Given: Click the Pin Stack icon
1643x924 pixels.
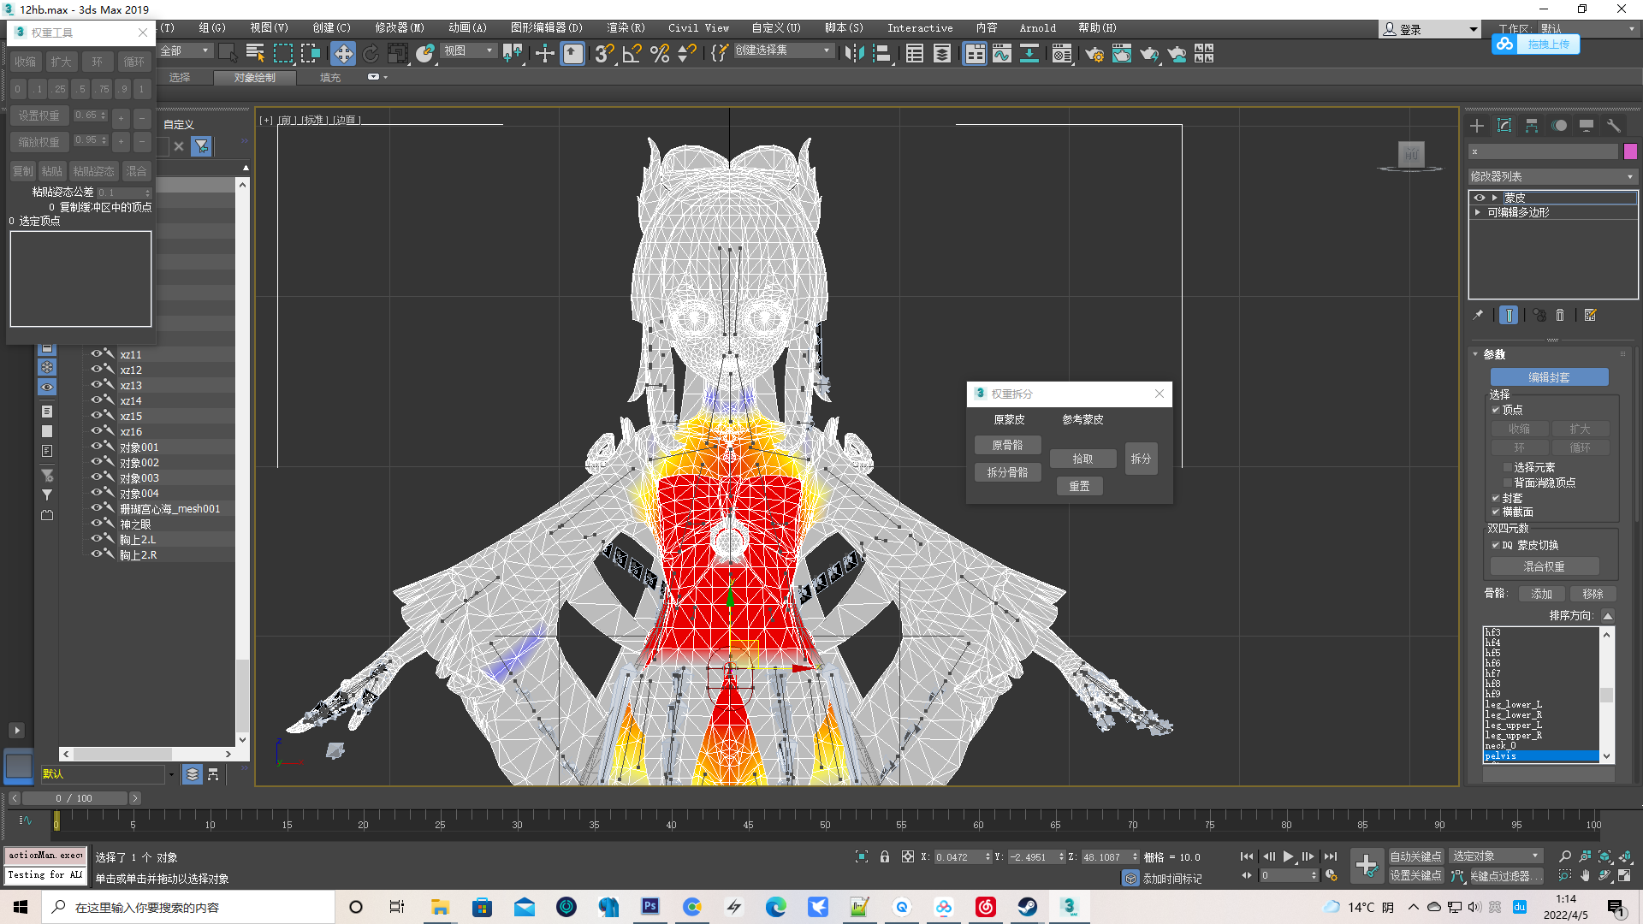Looking at the screenshot, I should 1478,315.
